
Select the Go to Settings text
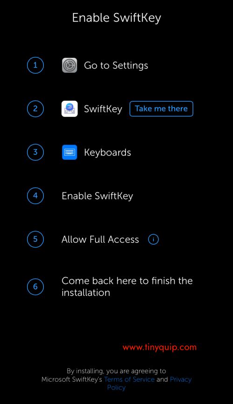(116, 65)
